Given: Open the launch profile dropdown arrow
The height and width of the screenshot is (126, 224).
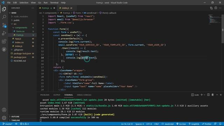Looking at the screenshot, I should pyautogui.click(x=204, y=95).
